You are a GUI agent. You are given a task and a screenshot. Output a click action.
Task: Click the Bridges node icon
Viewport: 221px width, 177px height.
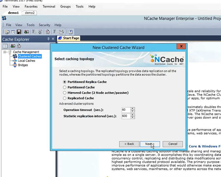[15, 65]
